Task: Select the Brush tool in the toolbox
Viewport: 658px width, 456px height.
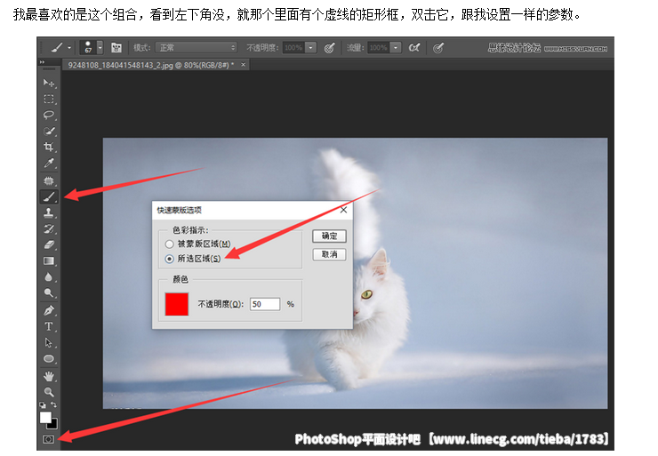Action: pyautogui.click(x=49, y=196)
